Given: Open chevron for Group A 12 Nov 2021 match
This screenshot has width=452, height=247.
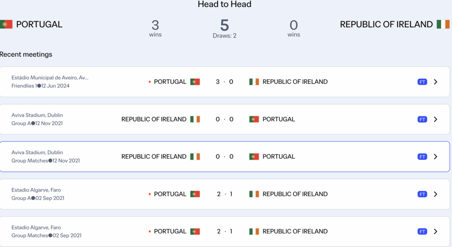Looking at the screenshot, I should [x=436, y=119].
